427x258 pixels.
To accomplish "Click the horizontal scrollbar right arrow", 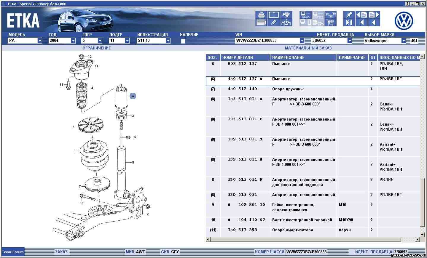I will pos(418,239).
